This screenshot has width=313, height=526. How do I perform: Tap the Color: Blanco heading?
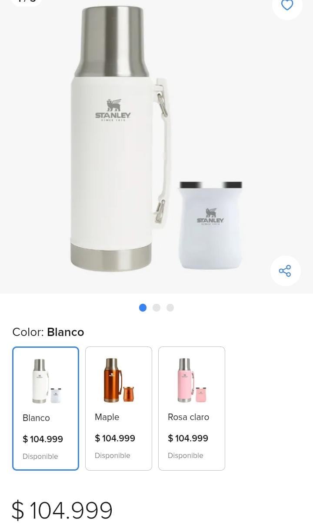[48, 332]
